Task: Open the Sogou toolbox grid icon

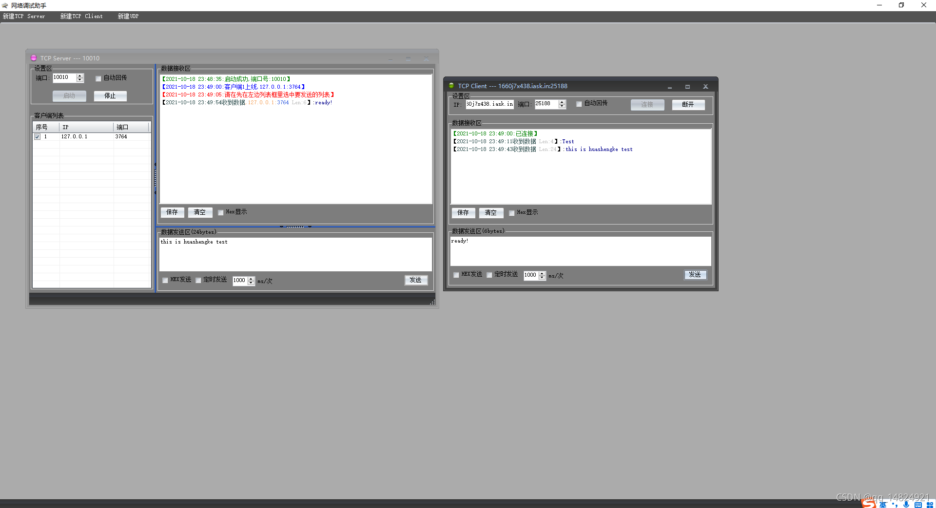Action: point(930,505)
